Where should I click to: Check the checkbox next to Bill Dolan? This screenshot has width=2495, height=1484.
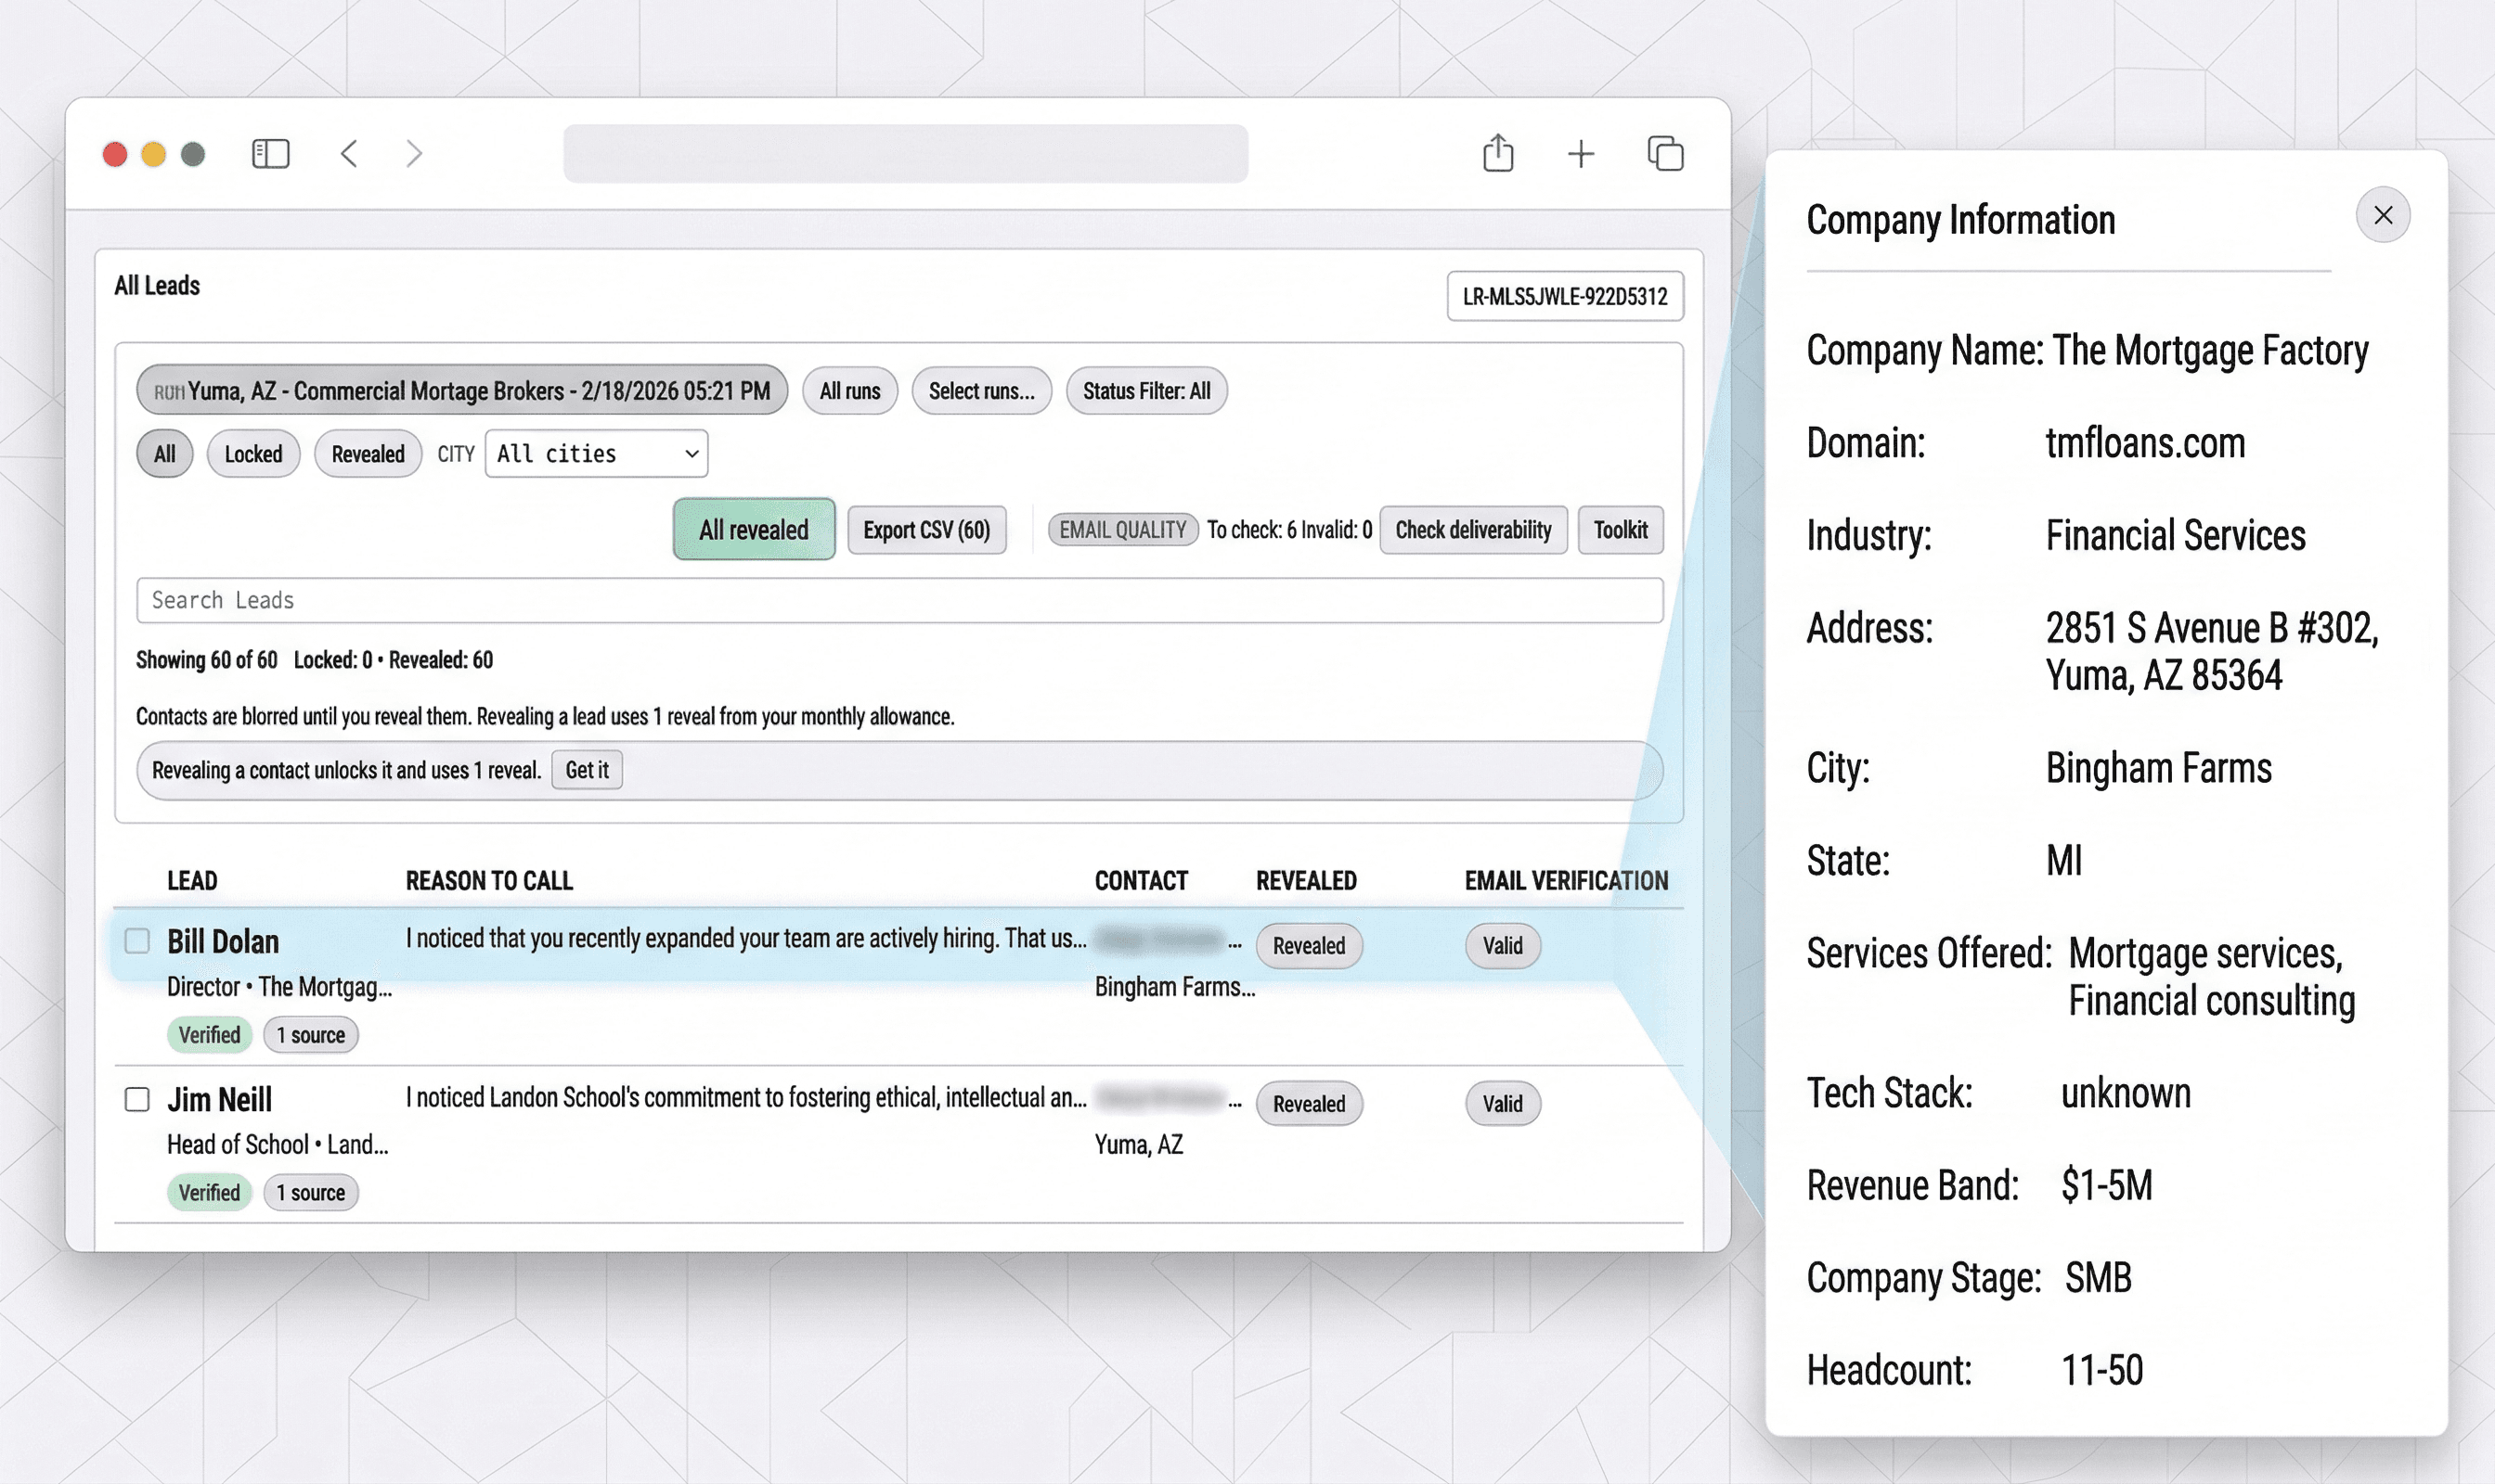136,940
